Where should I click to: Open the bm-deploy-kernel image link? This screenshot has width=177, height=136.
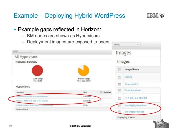(x=134, y=112)
